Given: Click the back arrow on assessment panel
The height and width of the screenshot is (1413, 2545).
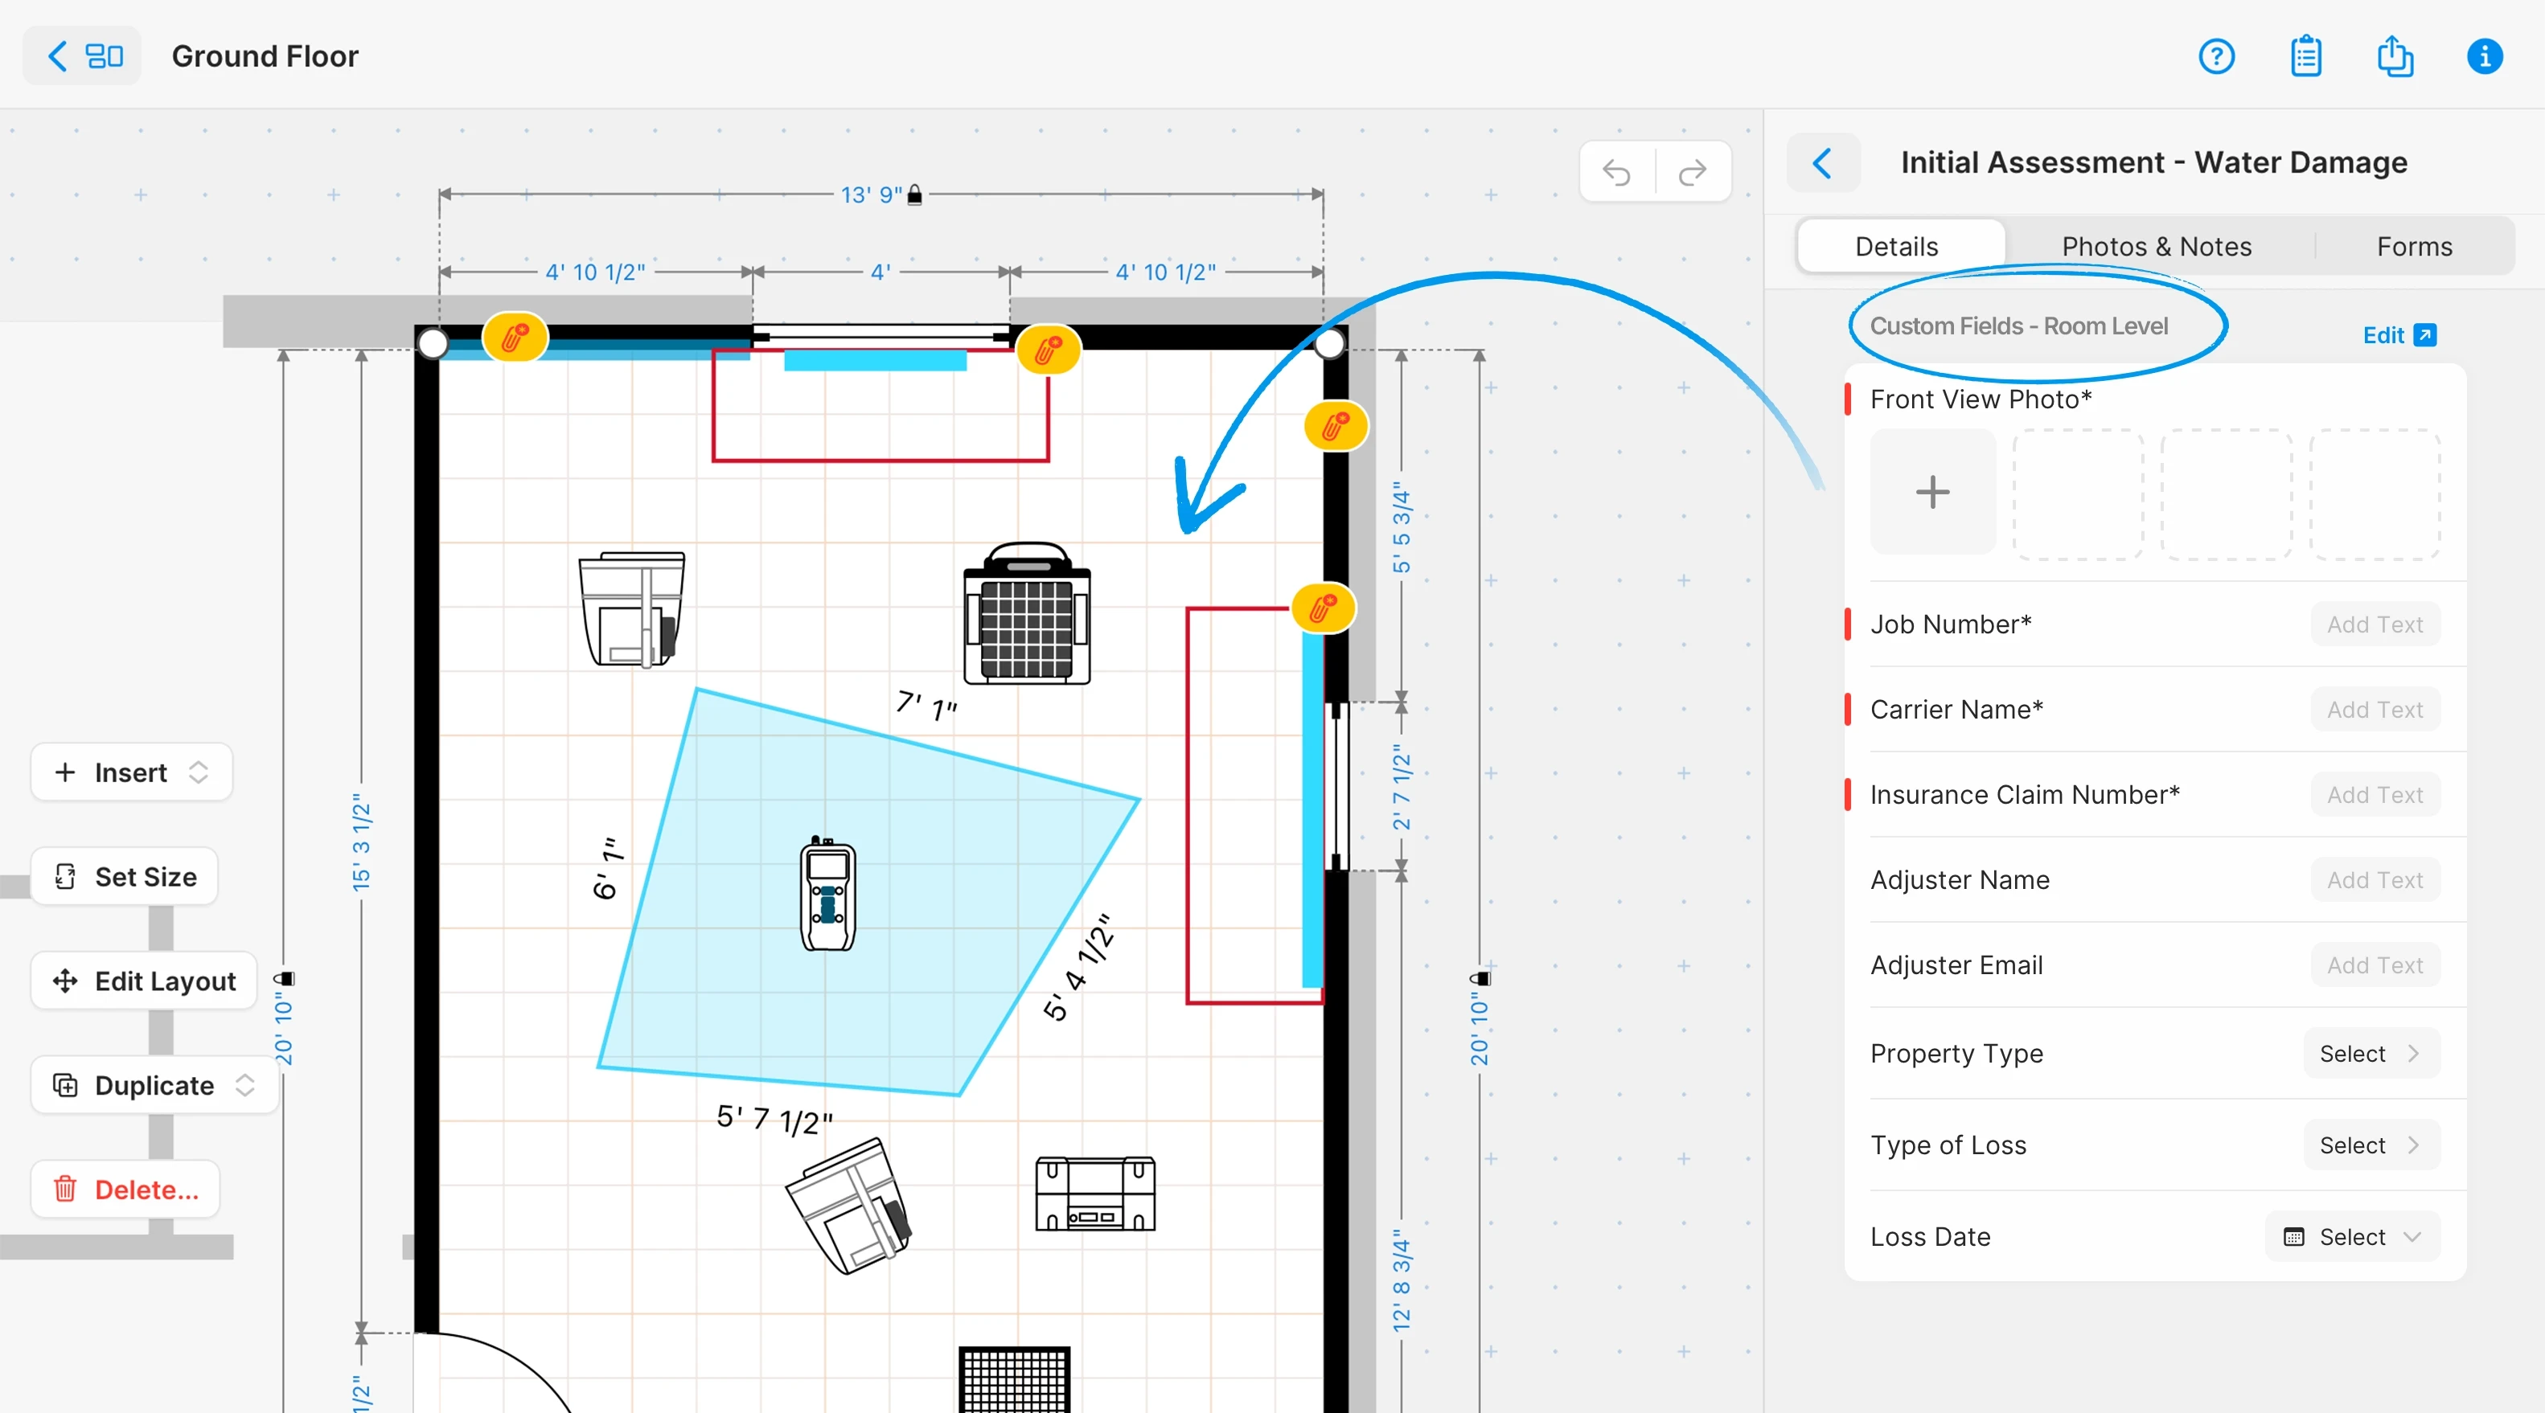Looking at the screenshot, I should (1823, 163).
